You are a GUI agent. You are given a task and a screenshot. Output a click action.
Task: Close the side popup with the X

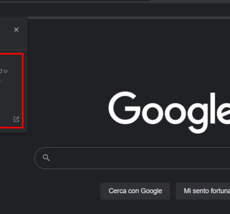coord(16,30)
